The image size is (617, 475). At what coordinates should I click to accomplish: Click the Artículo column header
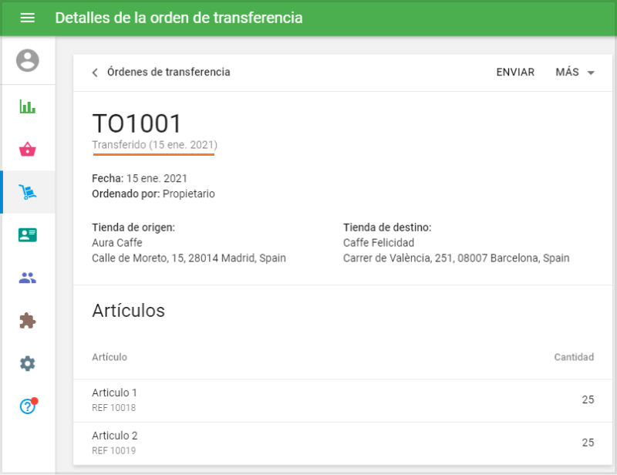click(x=108, y=357)
